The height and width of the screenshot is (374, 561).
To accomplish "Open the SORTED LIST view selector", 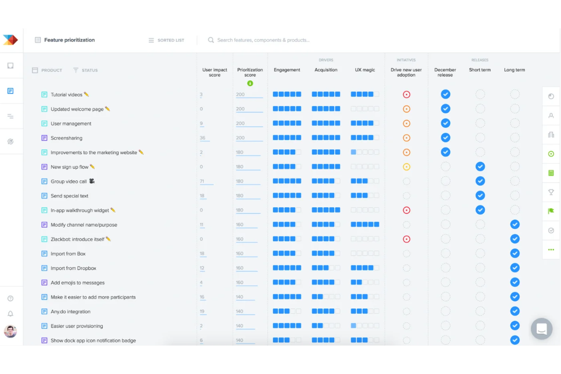I will 166,40.
